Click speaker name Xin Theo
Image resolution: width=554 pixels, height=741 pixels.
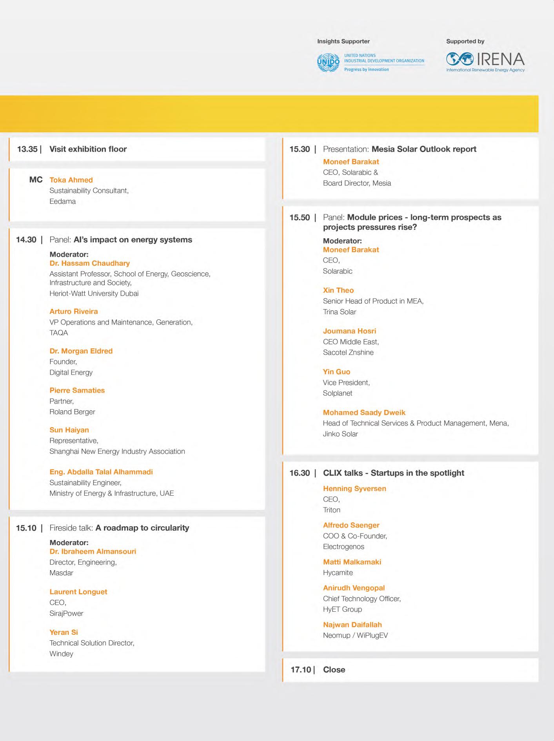pyautogui.click(x=338, y=290)
